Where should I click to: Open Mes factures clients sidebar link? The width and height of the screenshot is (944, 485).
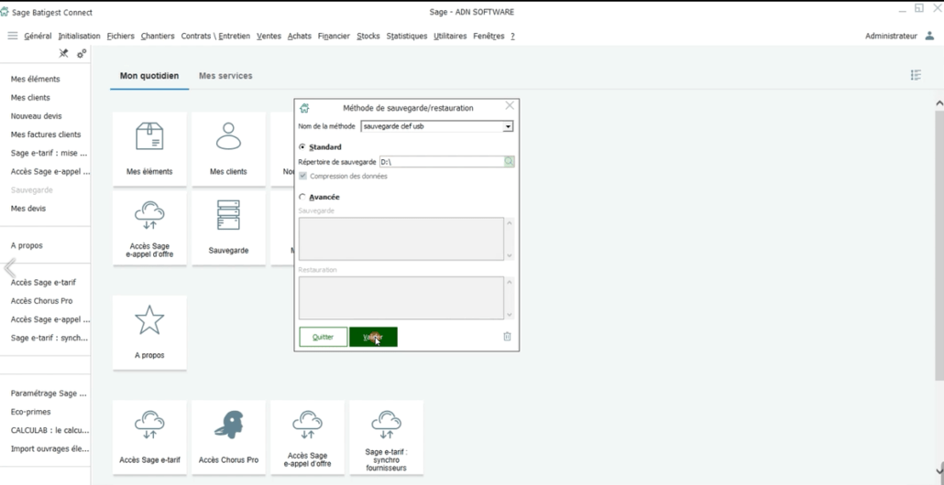click(x=46, y=135)
